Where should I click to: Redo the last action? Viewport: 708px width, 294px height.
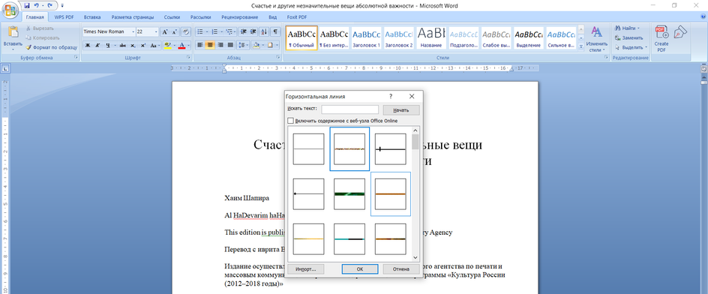click(49, 5)
